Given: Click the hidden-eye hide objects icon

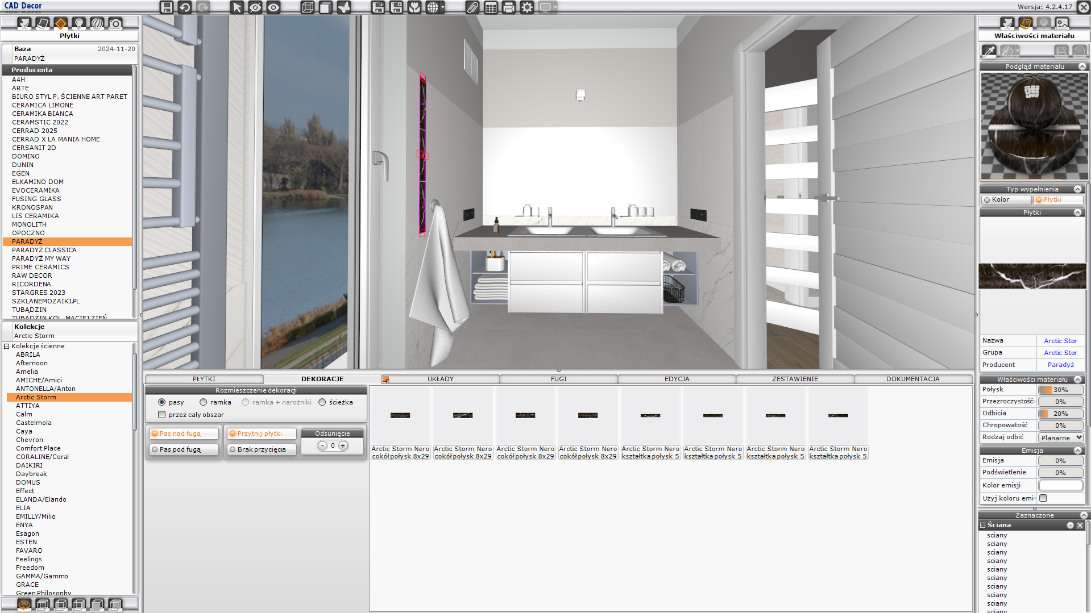Looking at the screenshot, I should tap(255, 7).
